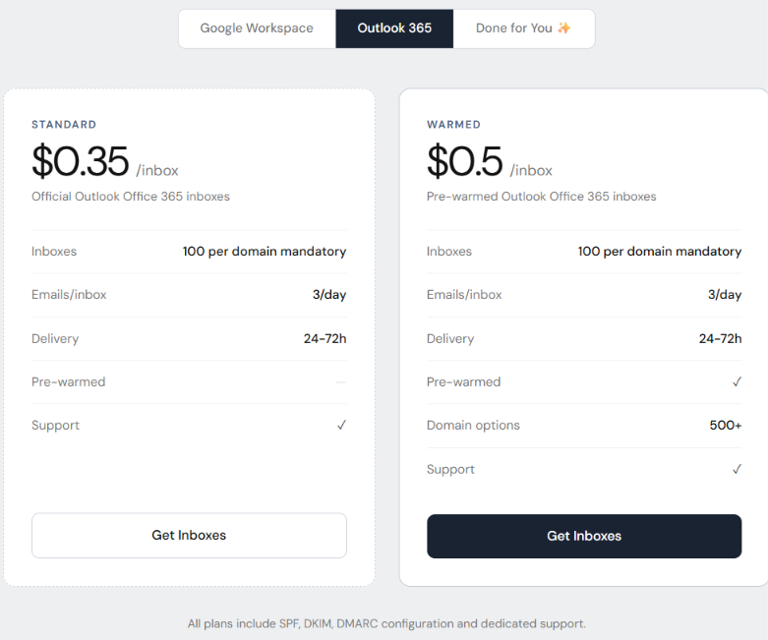Click the Pre-warmed dash in Standard card

tap(341, 382)
